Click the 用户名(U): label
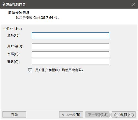The height and width of the screenshot is (120, 138). point(15,46)
